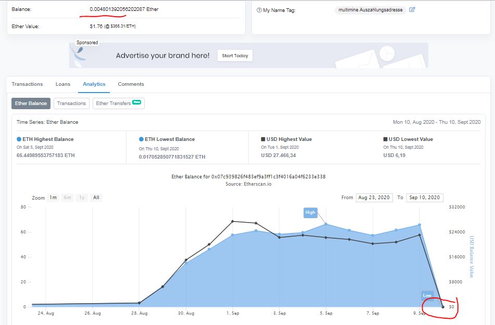Click the dark square beside USD Highest Value
The height and width of the screenshot is (325, 495).
pos(263,139)
